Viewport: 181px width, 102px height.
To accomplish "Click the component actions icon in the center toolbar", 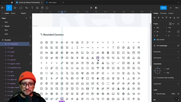I will (x=91, y=8).
